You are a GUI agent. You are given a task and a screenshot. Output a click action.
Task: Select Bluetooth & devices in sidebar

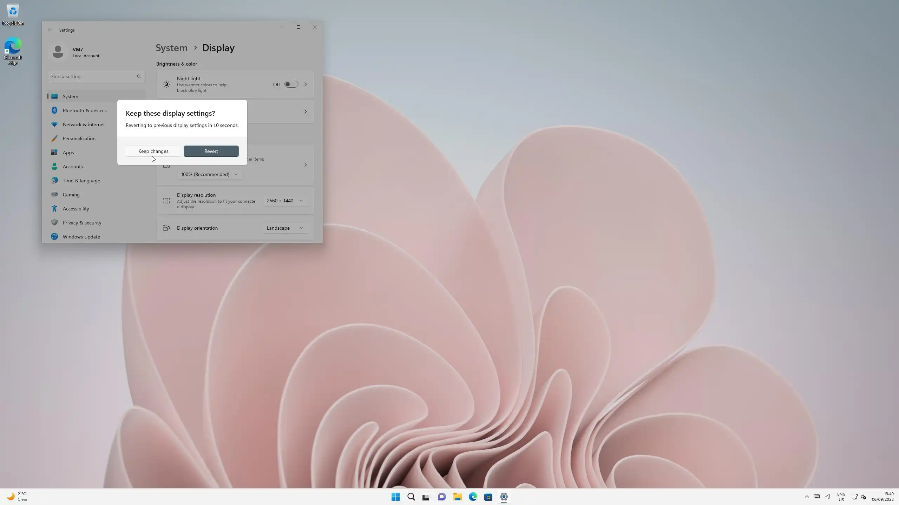(85, 110)
